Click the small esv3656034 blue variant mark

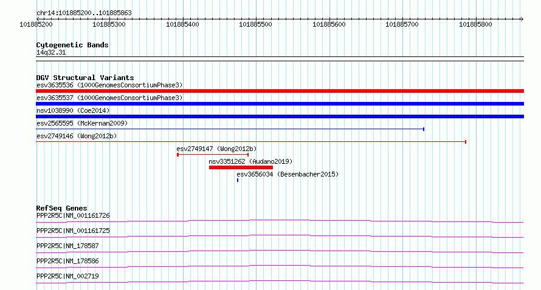pos(238,180)
